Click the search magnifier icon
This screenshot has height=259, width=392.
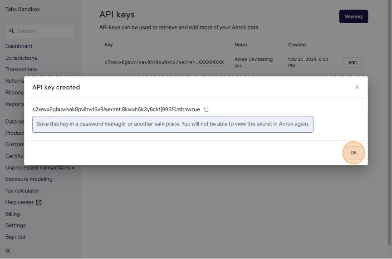12,31
